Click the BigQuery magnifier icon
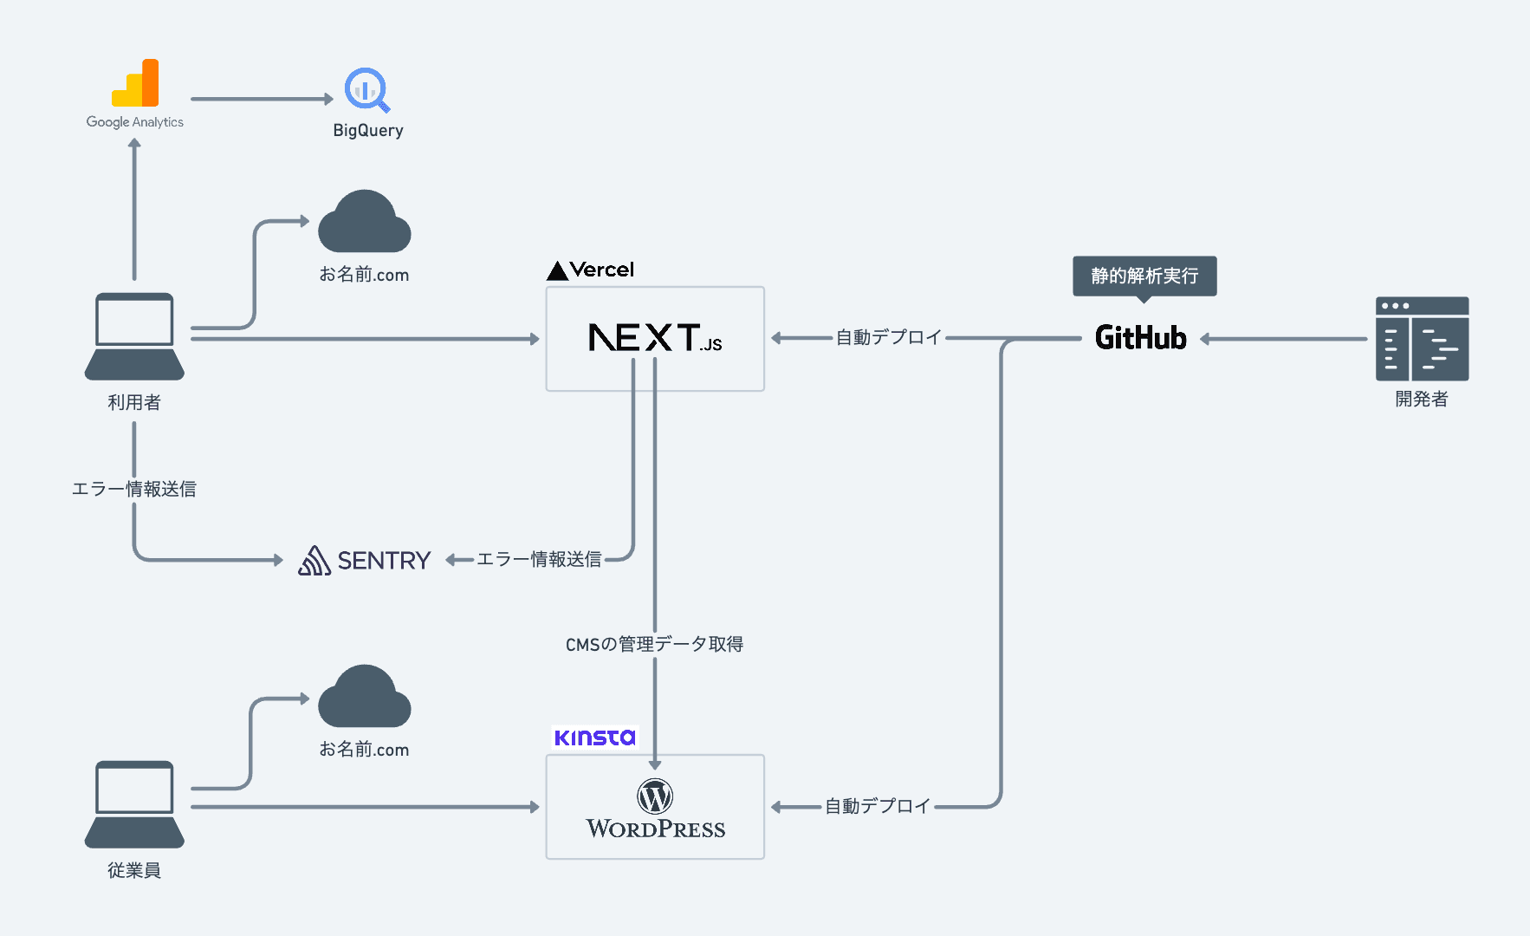This screenshot has width=1530, height=936. pos(367,90)
